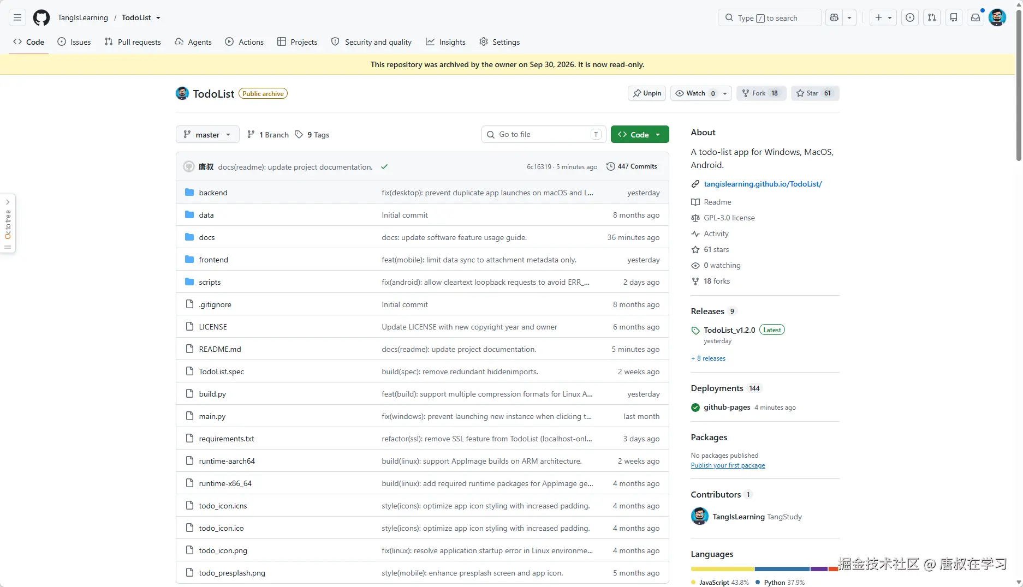This screenshot has width=1023, height=587.
Task: Open the Insights tab
Action: [446, 42]
